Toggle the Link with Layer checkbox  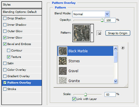tap(74, 99)
